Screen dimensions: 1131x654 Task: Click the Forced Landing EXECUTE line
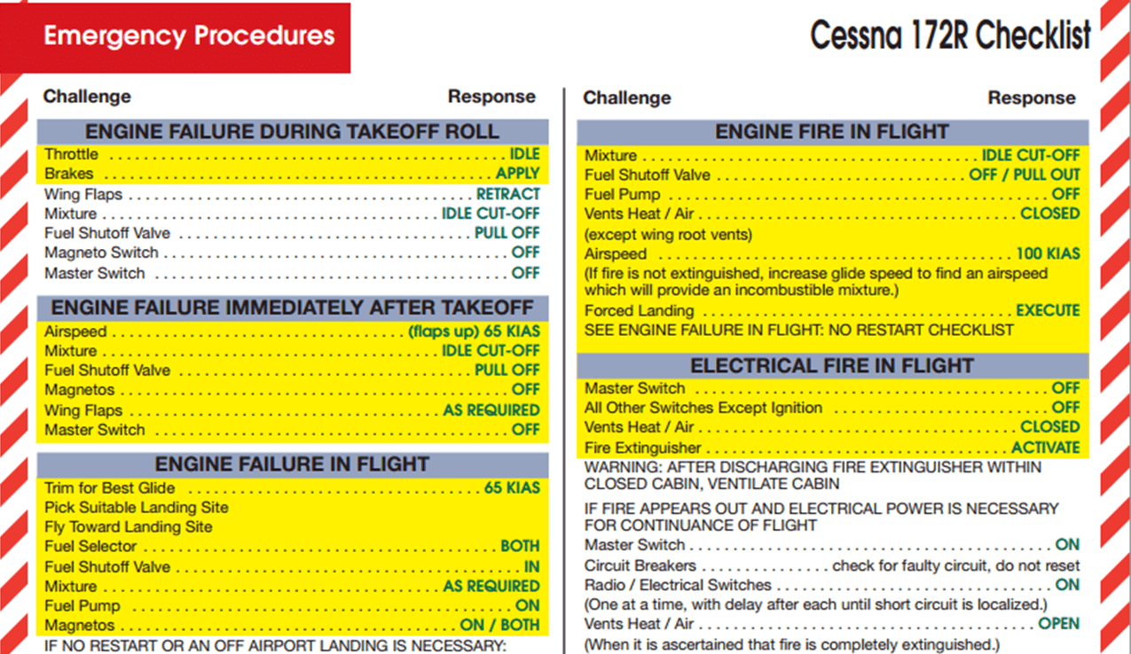(831, 311)
